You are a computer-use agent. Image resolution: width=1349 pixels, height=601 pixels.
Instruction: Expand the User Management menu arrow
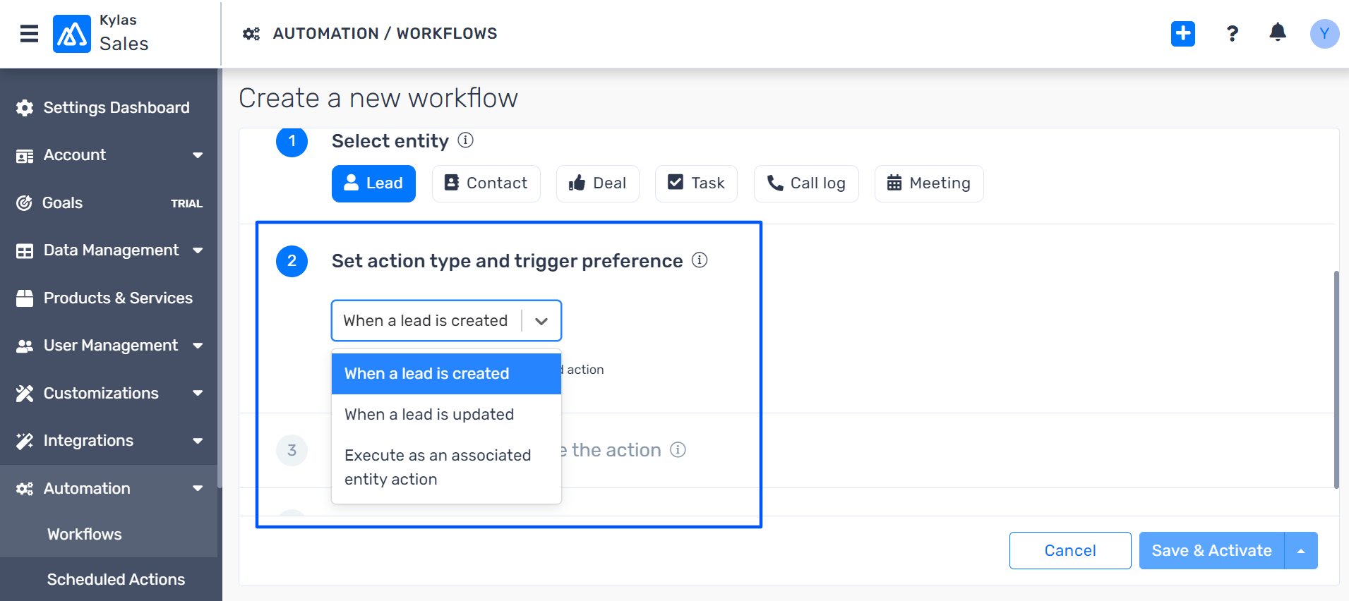(198, 346)
